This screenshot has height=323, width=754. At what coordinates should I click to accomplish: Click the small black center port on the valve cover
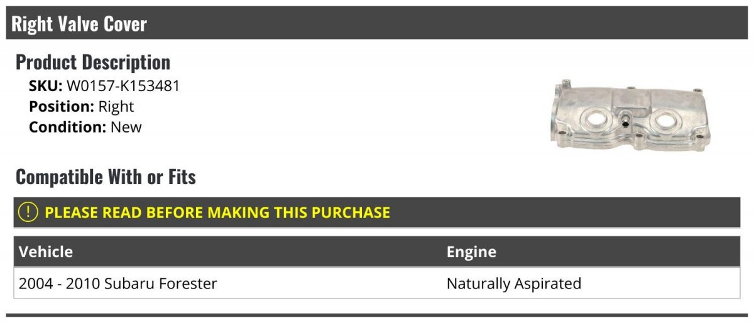[x=626, y=124]
